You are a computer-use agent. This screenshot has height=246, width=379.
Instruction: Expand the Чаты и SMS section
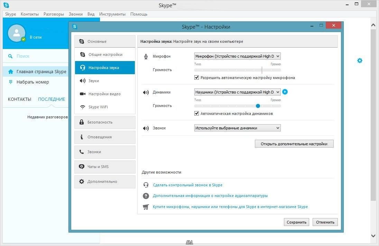[105, 167]
